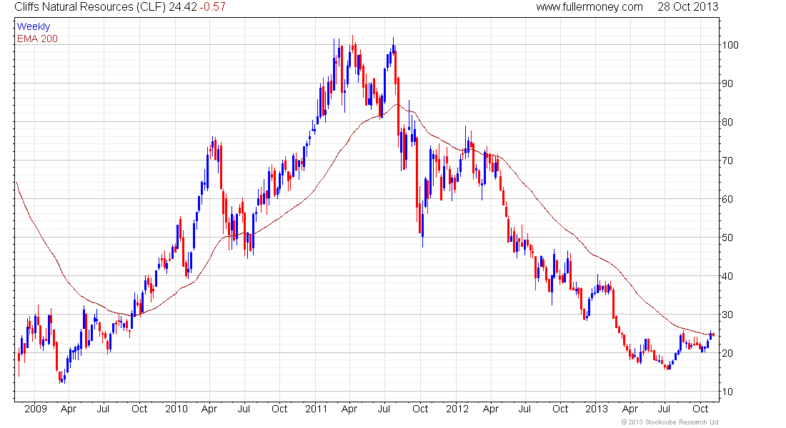Click the 2013 year label on time axis

coord(597,409)
